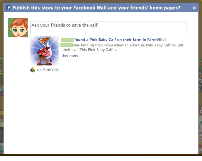Open the 'found a Pink Baby Calf' headline link
202x161 pixels.
pos(120,40)
